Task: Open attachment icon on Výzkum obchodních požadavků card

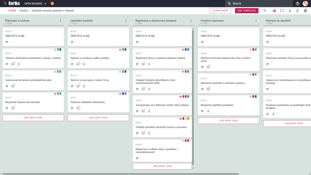Action: coord(19,64)
